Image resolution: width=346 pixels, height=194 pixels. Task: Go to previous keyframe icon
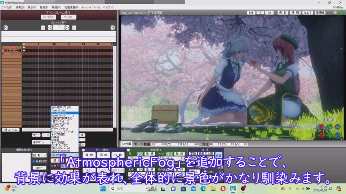(43, 28)
